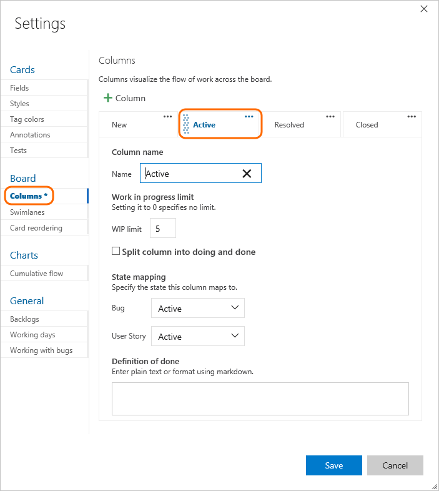439x491 pixels.
Task: Select the Resolved column tab
Action: pyautogui.click(x=289, y=125)
